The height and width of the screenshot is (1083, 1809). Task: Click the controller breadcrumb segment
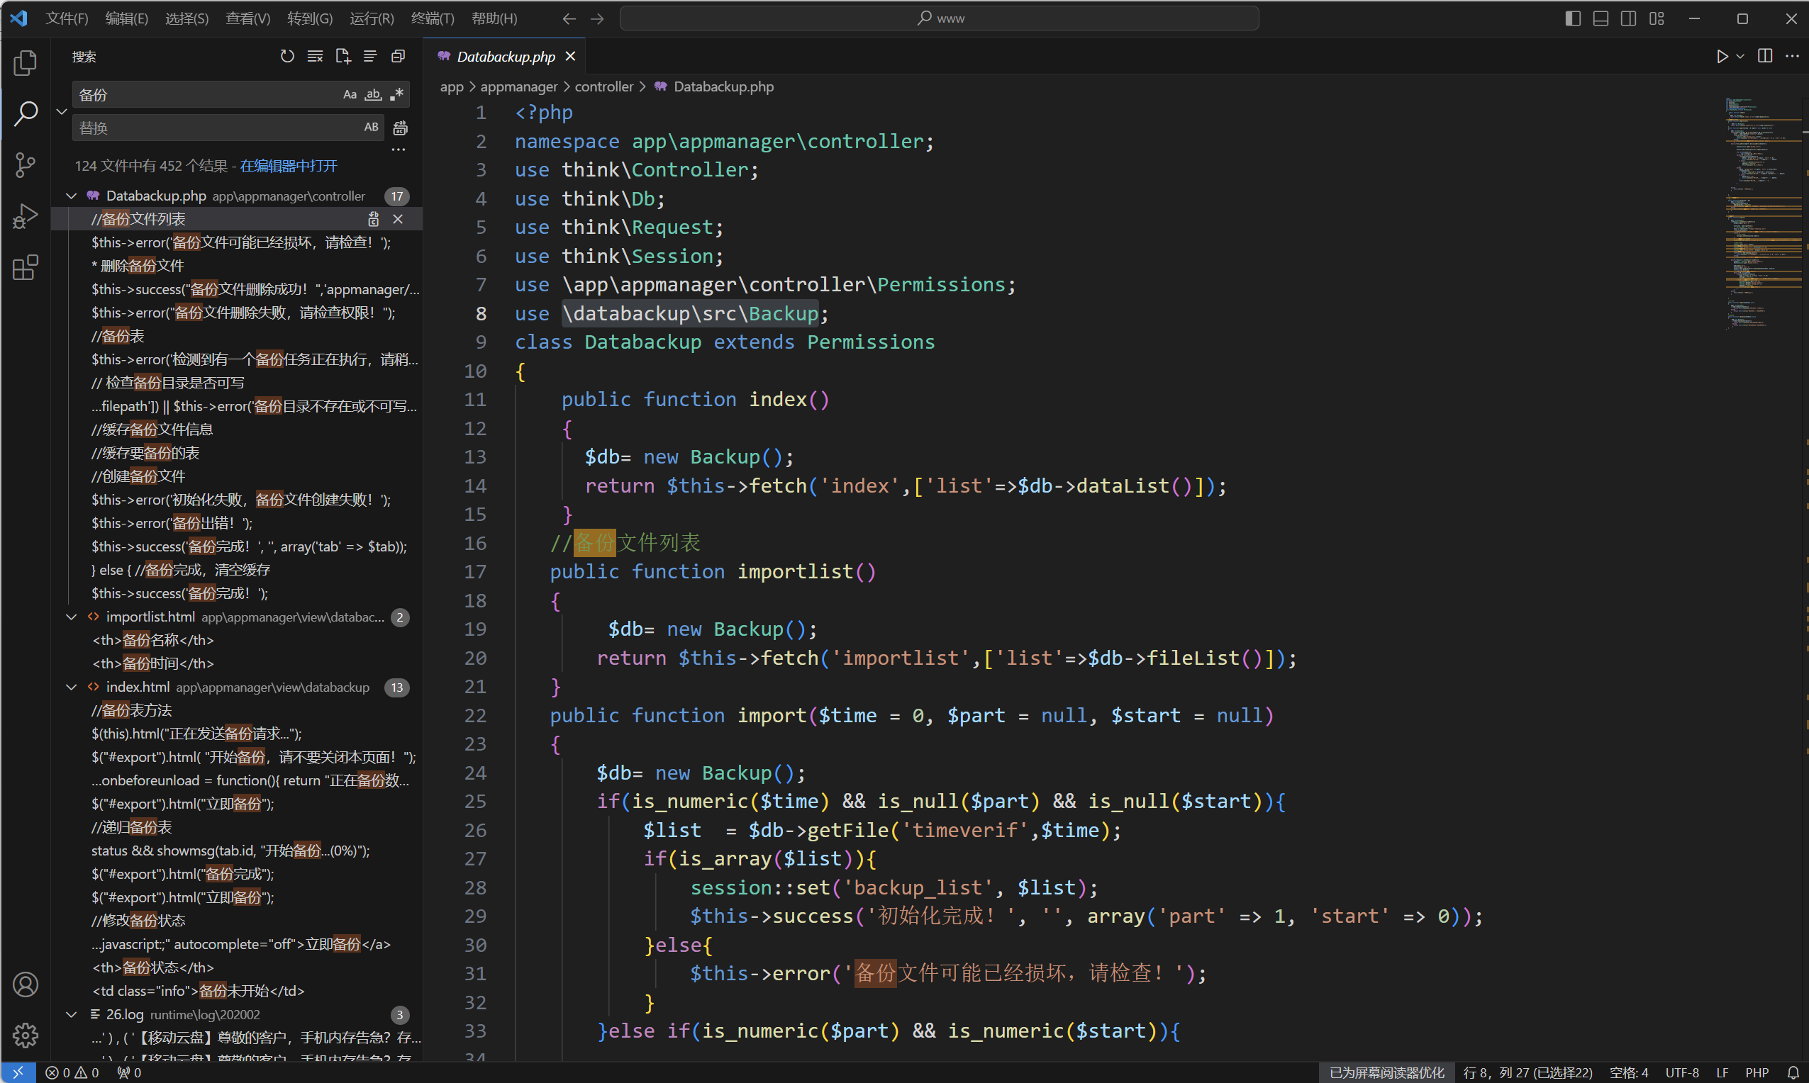[x=603, y=87]
